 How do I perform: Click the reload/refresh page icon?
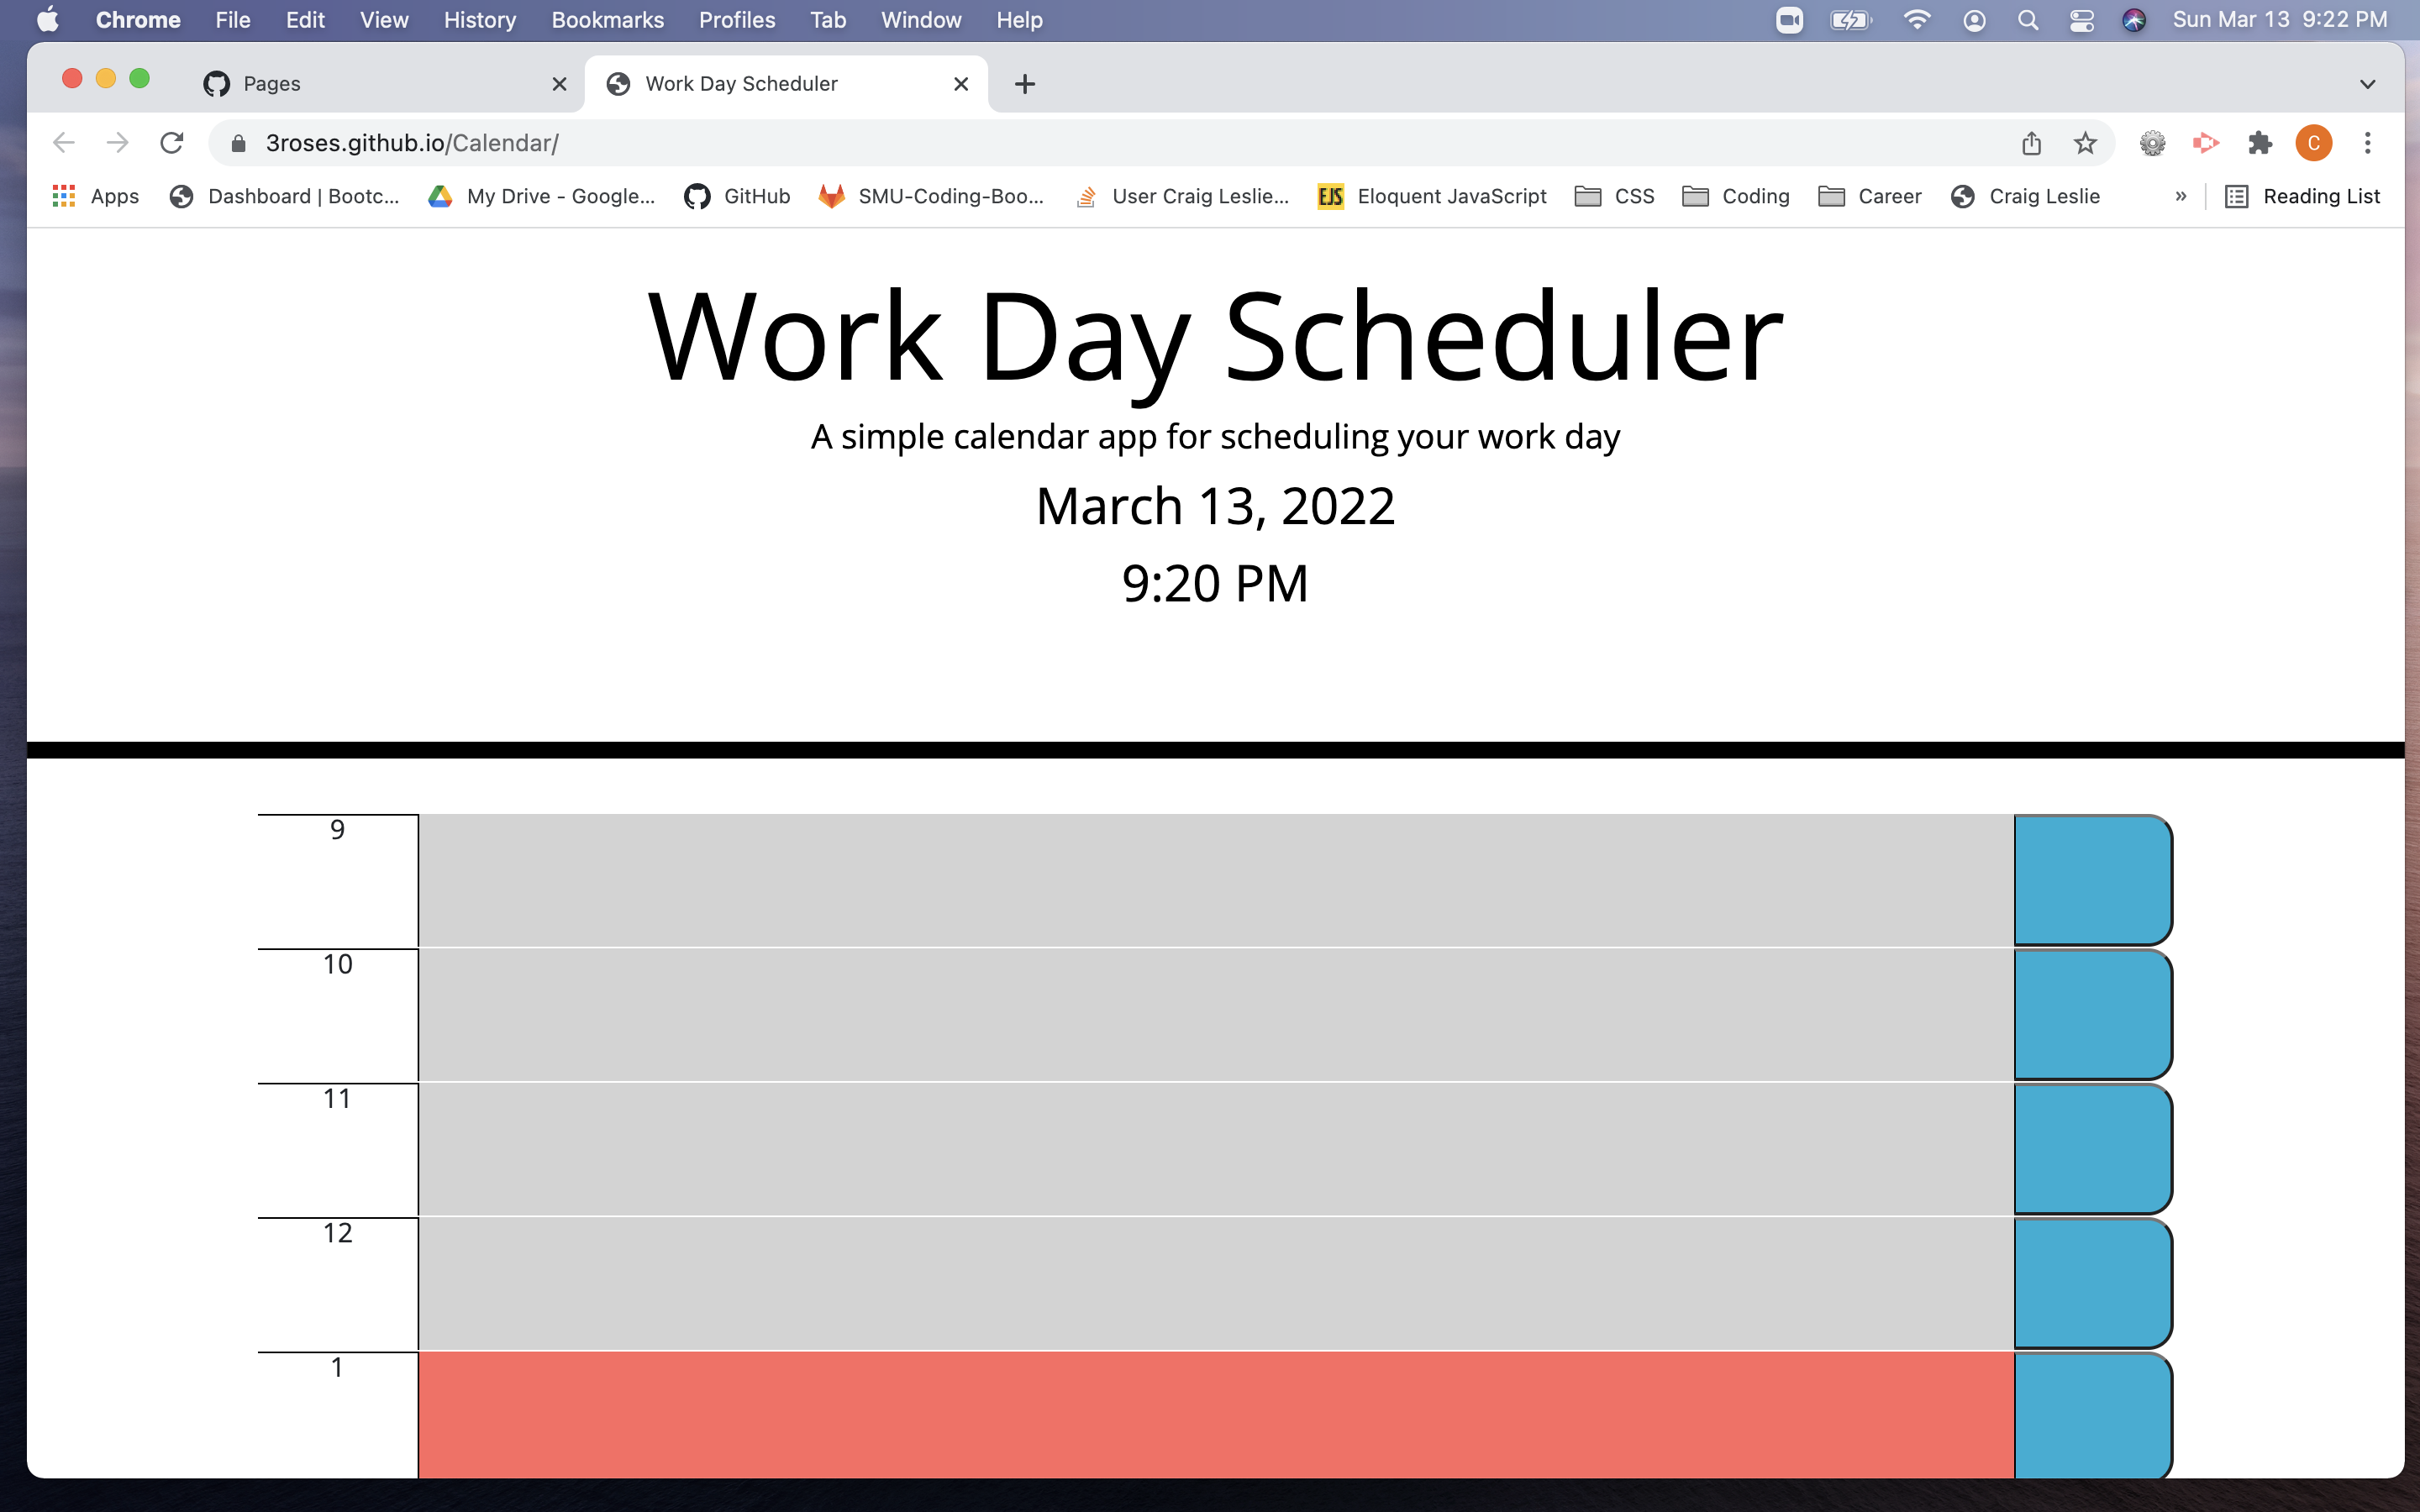point(171,144)
